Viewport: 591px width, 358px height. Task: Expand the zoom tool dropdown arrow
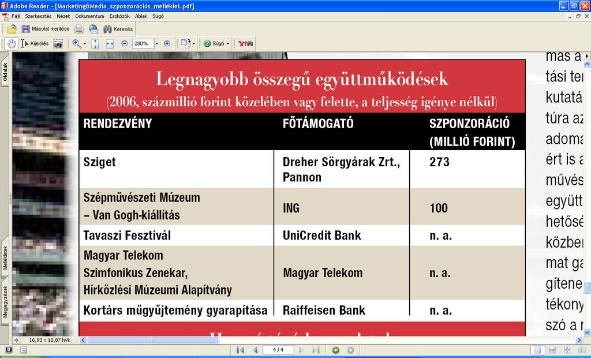[x=84, y=44]
